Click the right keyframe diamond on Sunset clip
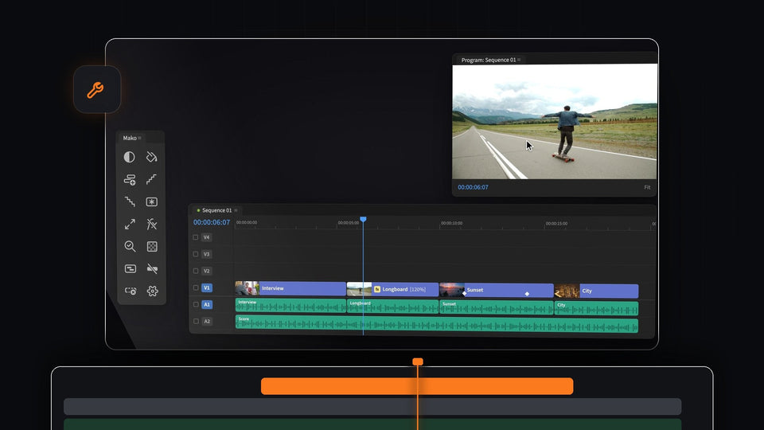This screenshot has height=430, width=764. pyautogui.click(x=527, y=294)
